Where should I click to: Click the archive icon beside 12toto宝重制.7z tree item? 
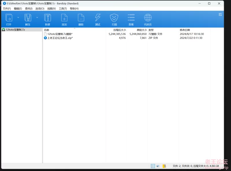point(3,30)
